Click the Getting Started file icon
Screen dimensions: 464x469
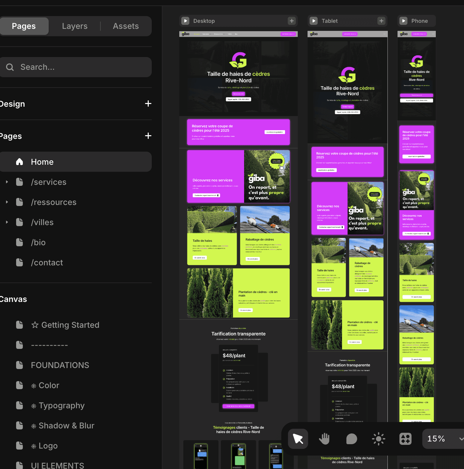[19, 325]
